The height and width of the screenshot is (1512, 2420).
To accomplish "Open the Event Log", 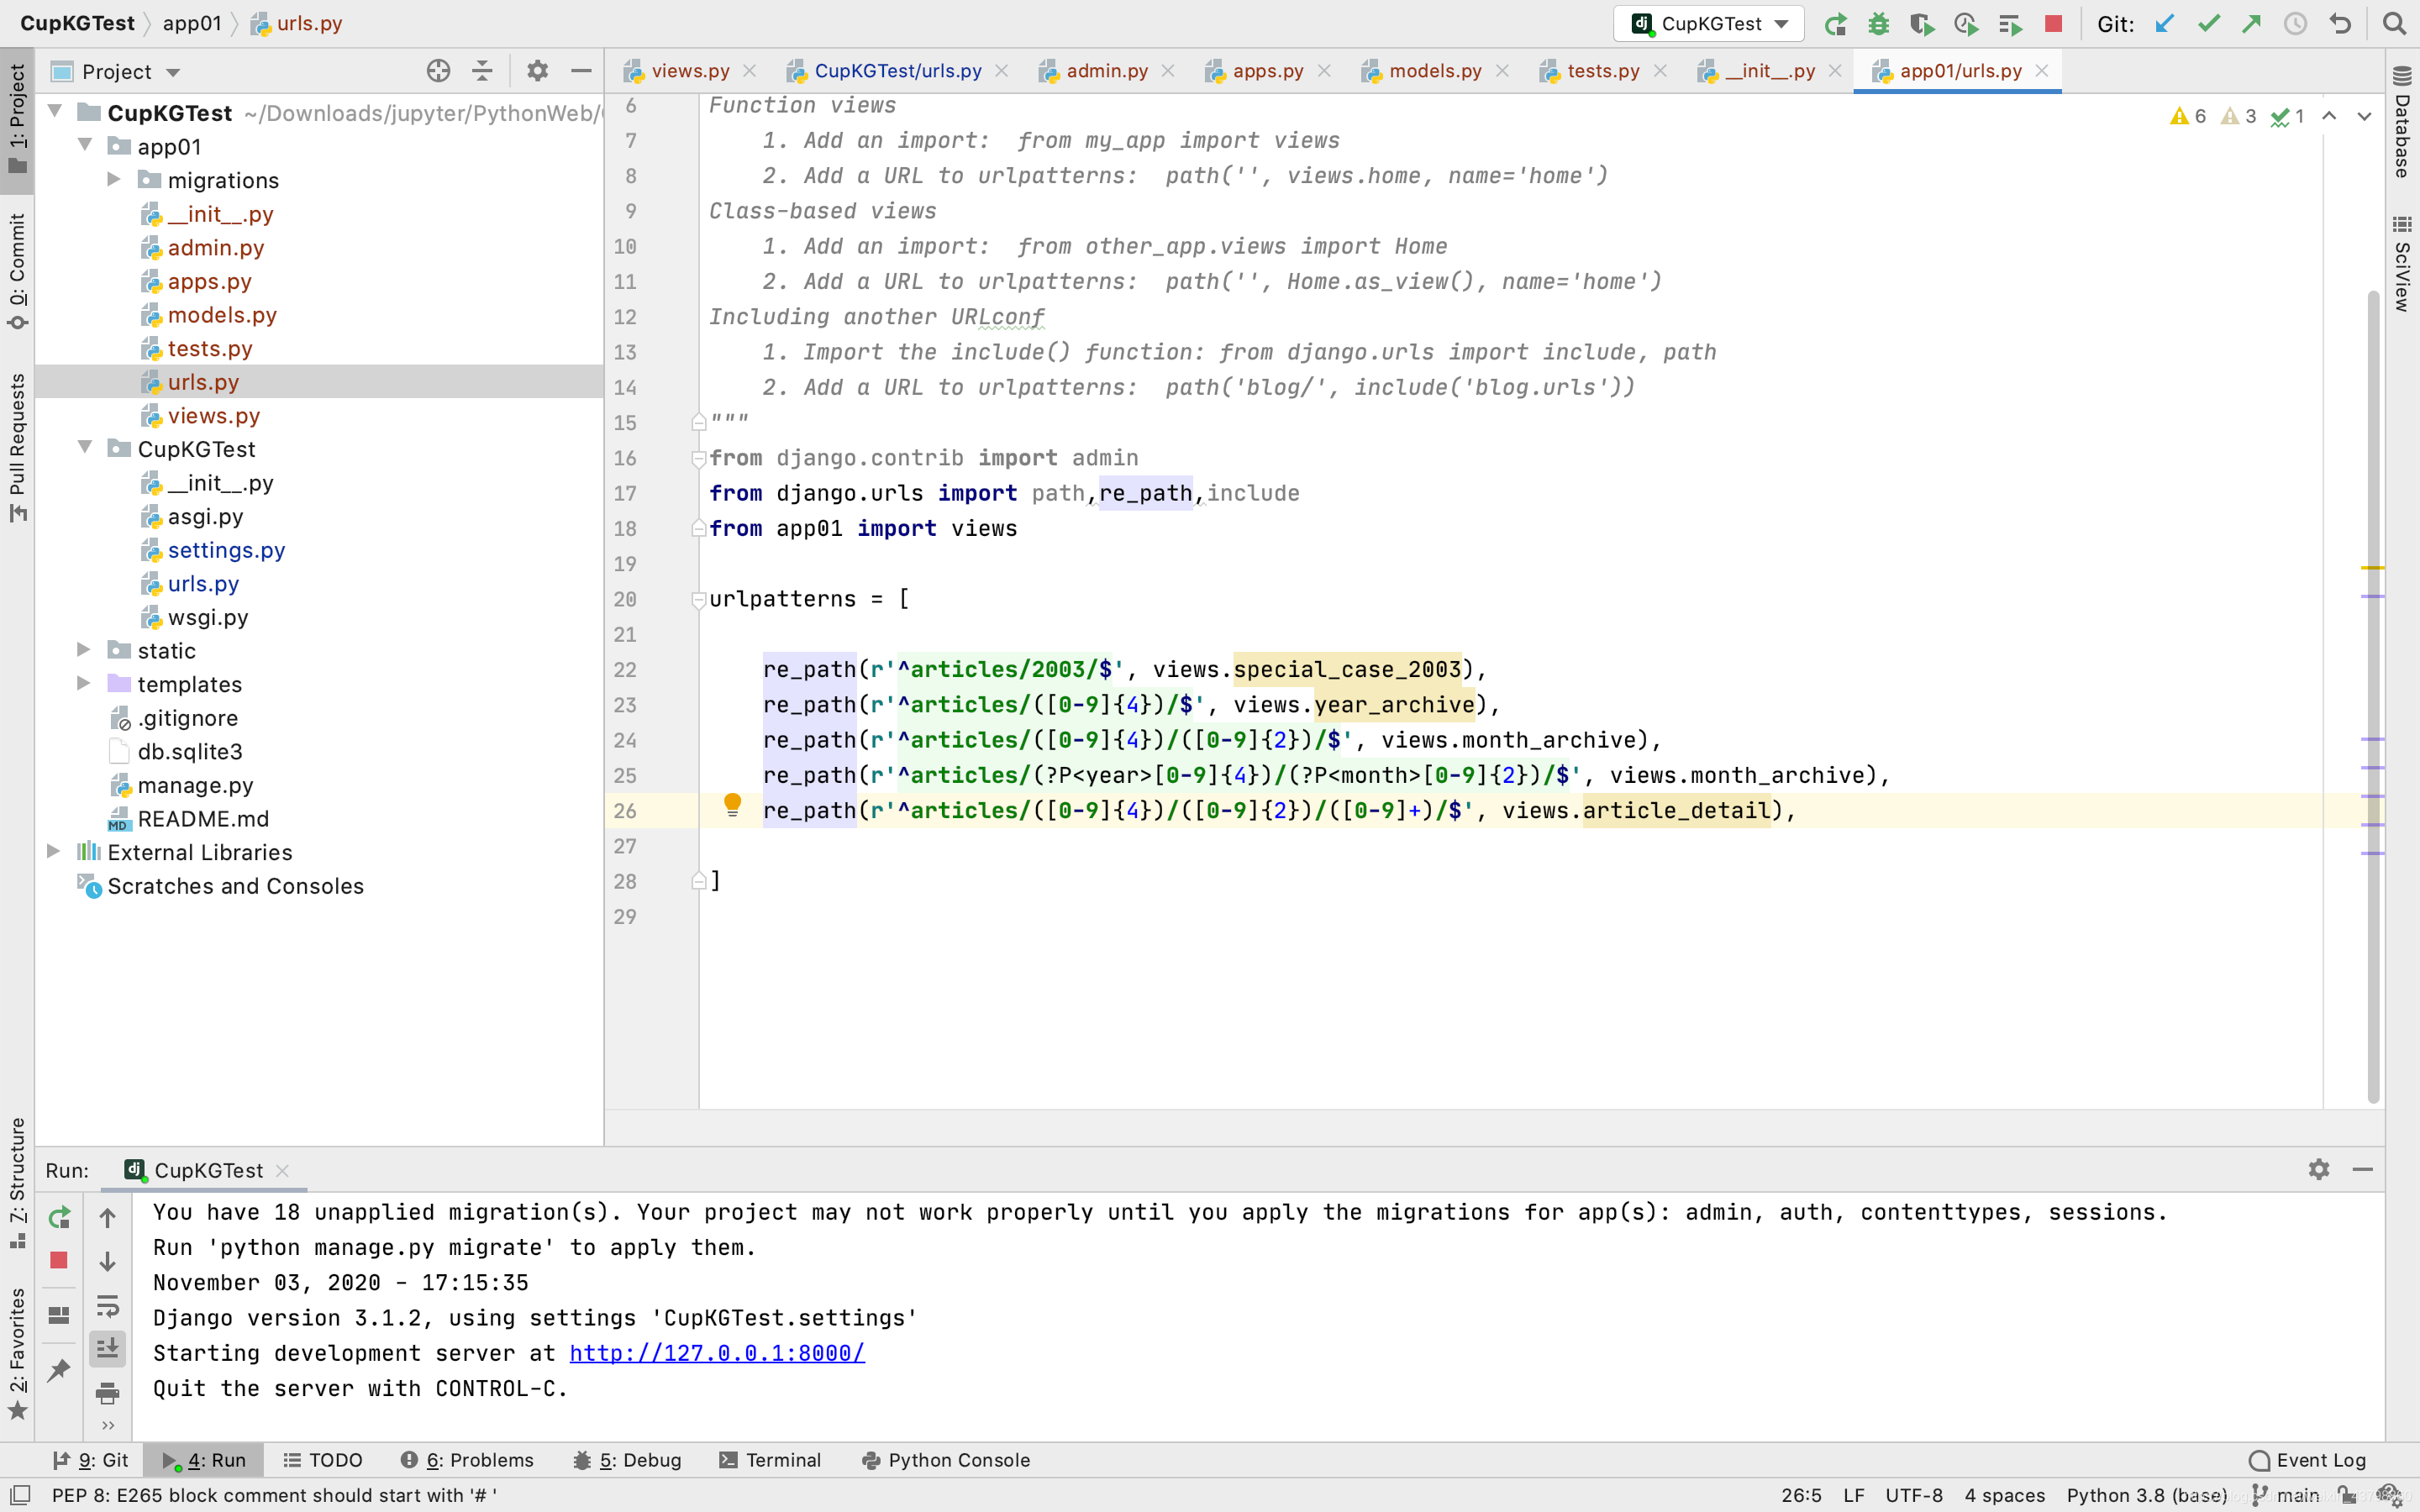I will coord(2308,1460).
